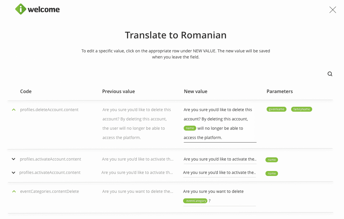The height and width of the screenshot is (219, 344).
Task: Click name parameter of first activateAccount row
Action: (272, 160)
